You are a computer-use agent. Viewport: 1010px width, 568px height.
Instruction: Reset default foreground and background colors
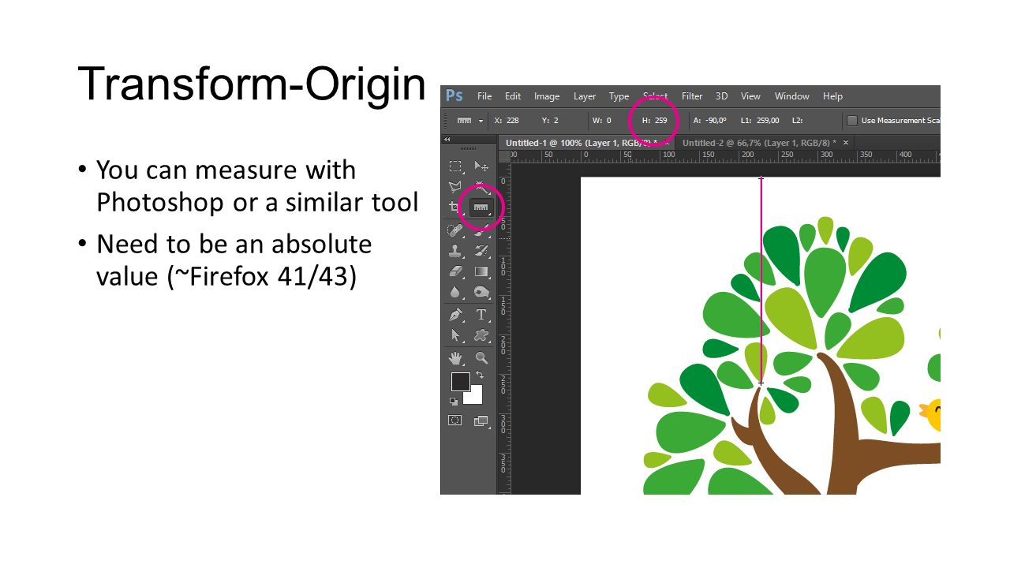point(454,401)
